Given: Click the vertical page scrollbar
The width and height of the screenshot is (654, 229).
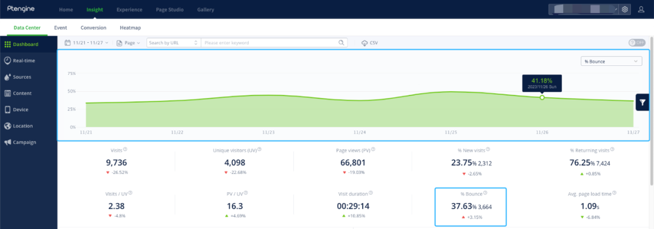Looking at the screenshot, I should [652, 111].
